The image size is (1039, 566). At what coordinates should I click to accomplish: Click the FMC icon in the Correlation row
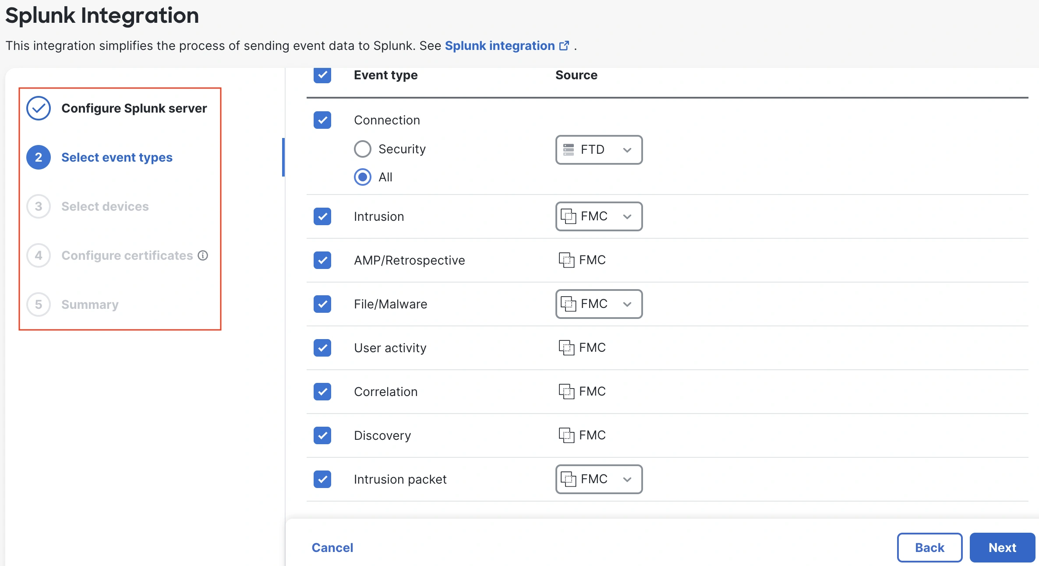pyautogui.click(x=566, y=392)
